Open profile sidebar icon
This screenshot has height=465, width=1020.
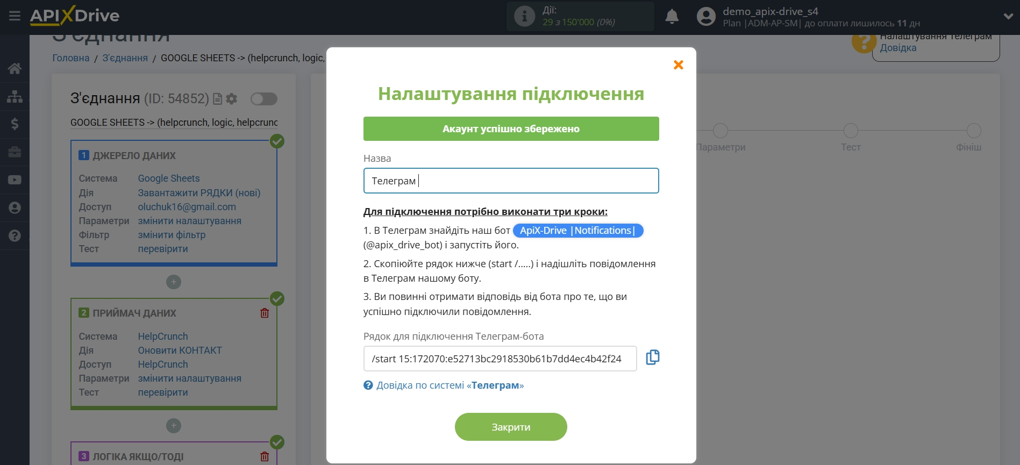click(x=15, y=208)
